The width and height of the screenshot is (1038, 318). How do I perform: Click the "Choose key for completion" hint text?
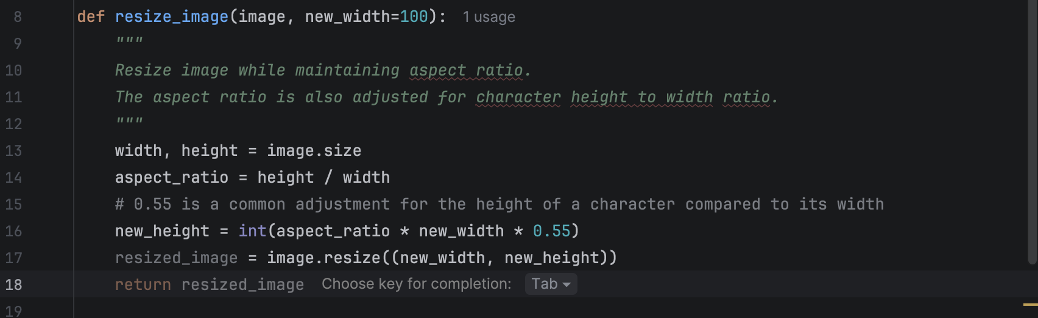(x=416, y=284)
